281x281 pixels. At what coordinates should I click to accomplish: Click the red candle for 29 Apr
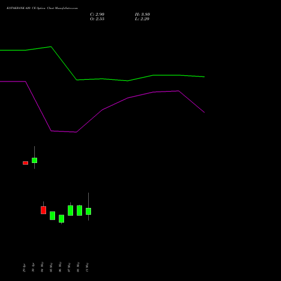coord(25,163)
